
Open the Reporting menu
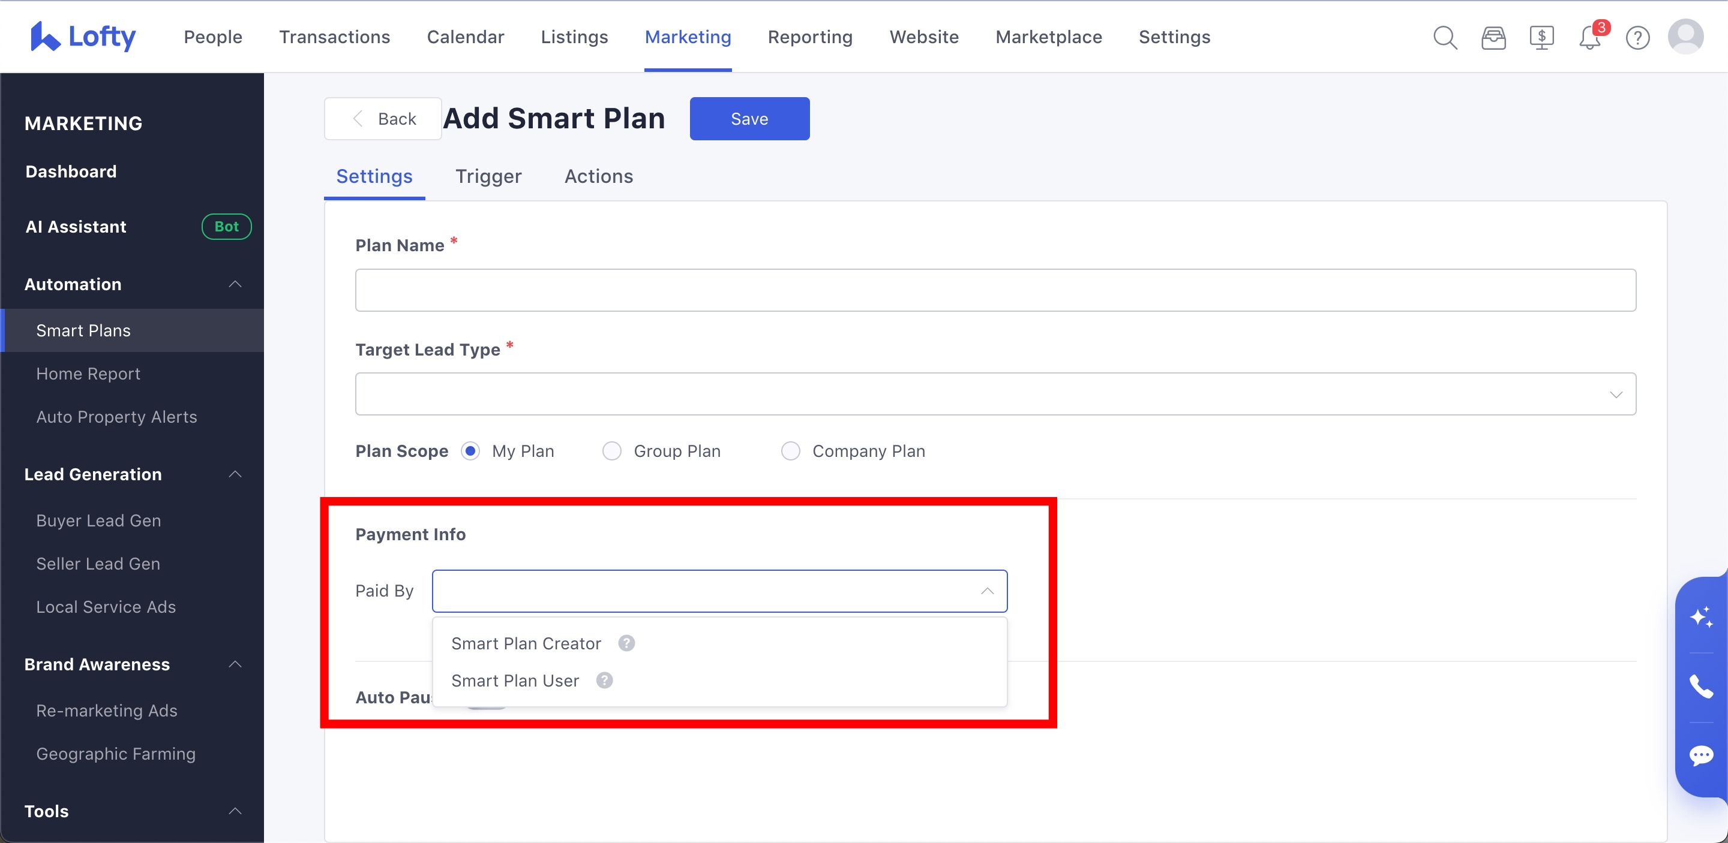point(809,37)
